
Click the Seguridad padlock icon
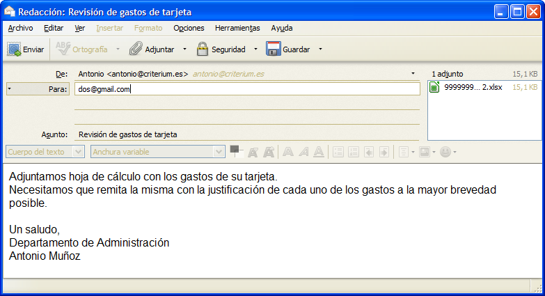point(203,49)
